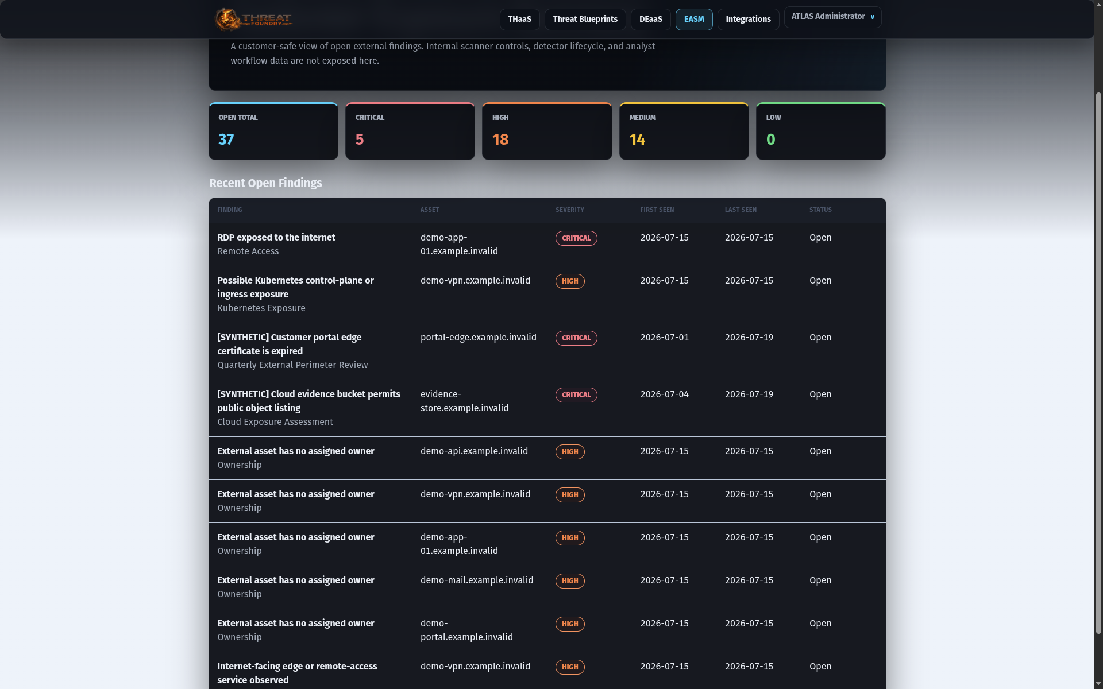Click the CRITICAL badge for portal-edge.example.invalid

[576, 338]
